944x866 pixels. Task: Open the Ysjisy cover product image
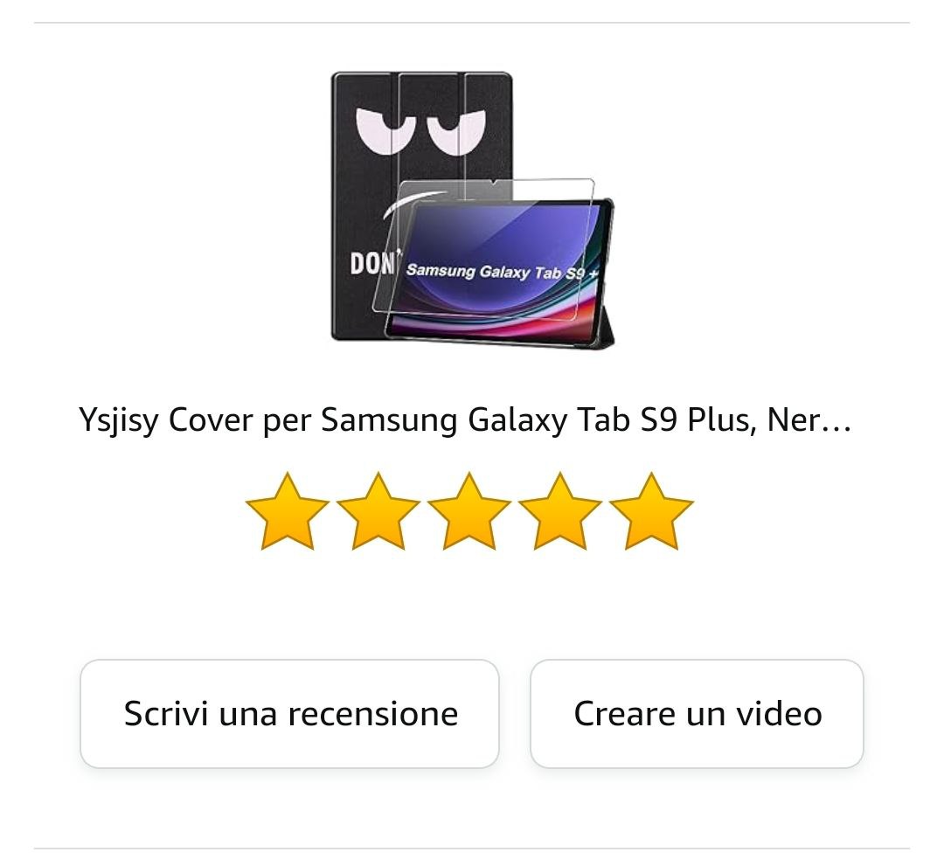473,211
